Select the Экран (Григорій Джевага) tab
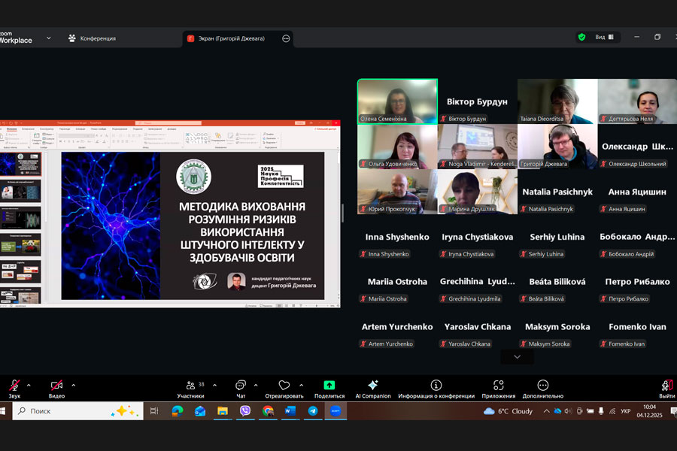The width and height of the screenshot is (677, 451). [233, 38]
